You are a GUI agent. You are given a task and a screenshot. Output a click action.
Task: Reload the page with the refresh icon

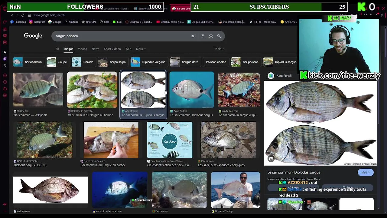pyautogui.click(x=23, y=15)
